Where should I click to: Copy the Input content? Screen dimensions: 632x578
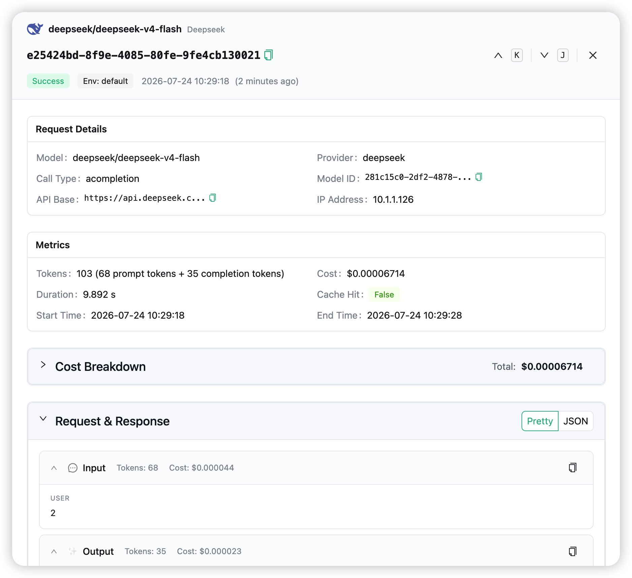coord(573,468)
